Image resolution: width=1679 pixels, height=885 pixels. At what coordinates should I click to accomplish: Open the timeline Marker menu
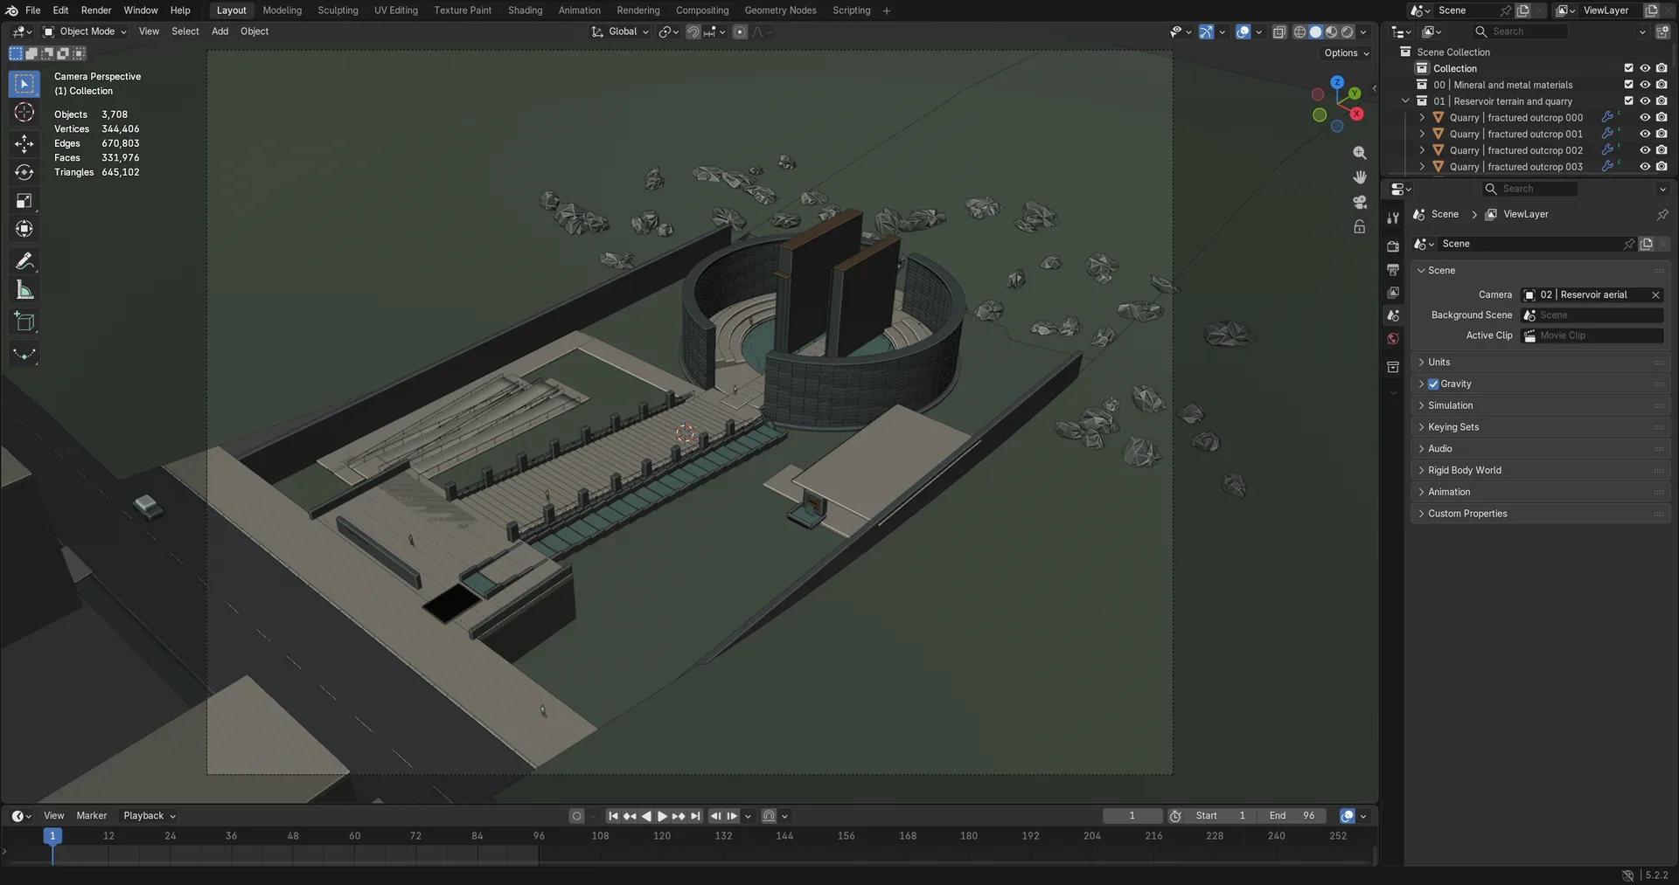tap(92, 816)
